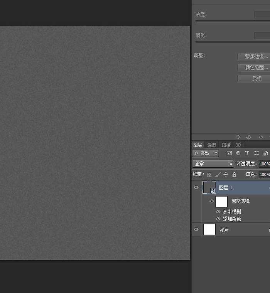
Task: Open the 类型 layer filter dropdown
Action: 206,153
